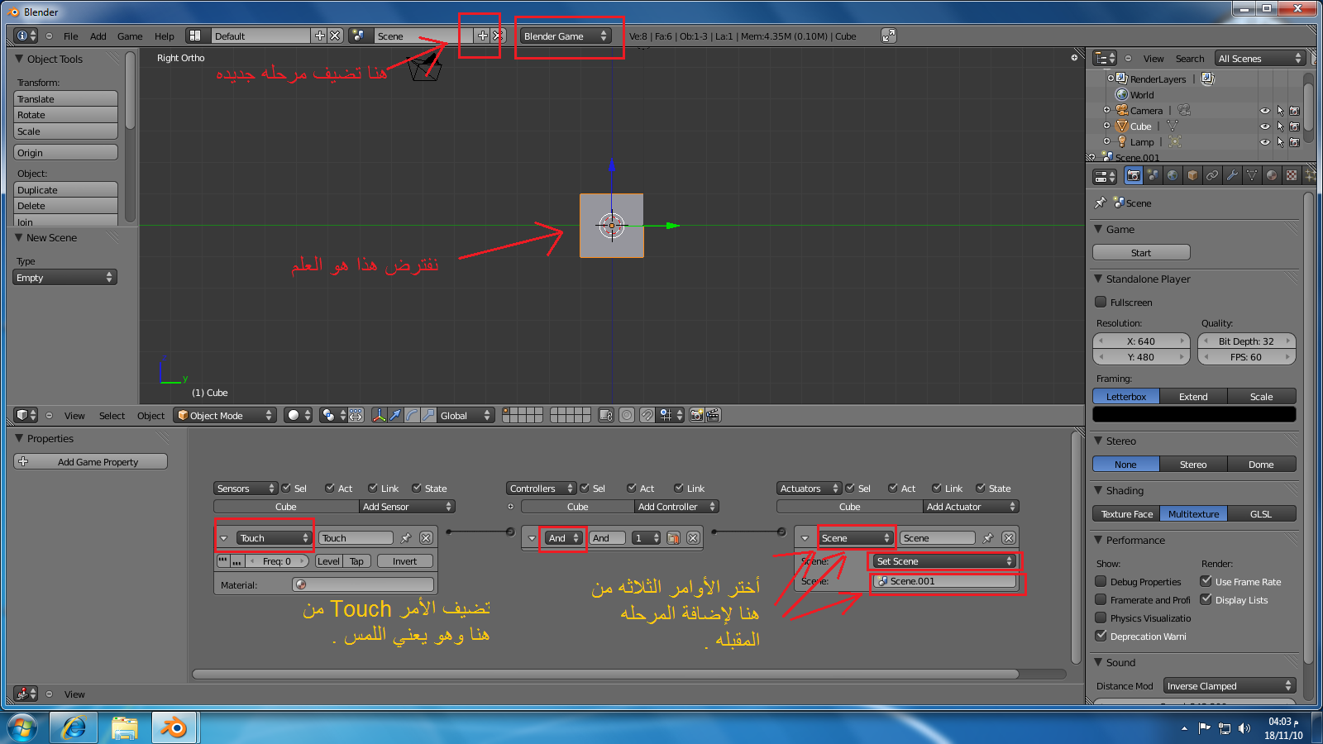
Task: Open the Render properties tab (camera icon)
Action: pos(1133,175)
